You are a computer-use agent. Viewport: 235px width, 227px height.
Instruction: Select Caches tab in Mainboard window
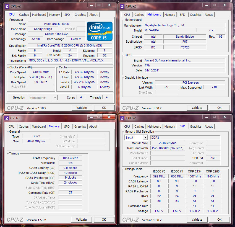139,15
